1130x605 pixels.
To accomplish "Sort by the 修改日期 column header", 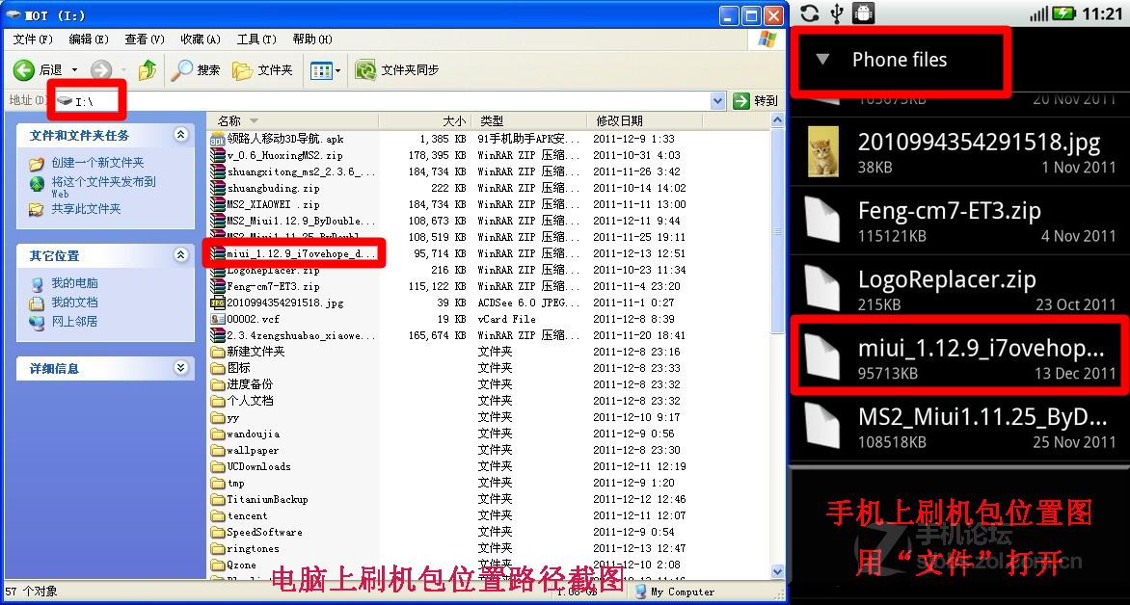I will (x=644, y=120).
